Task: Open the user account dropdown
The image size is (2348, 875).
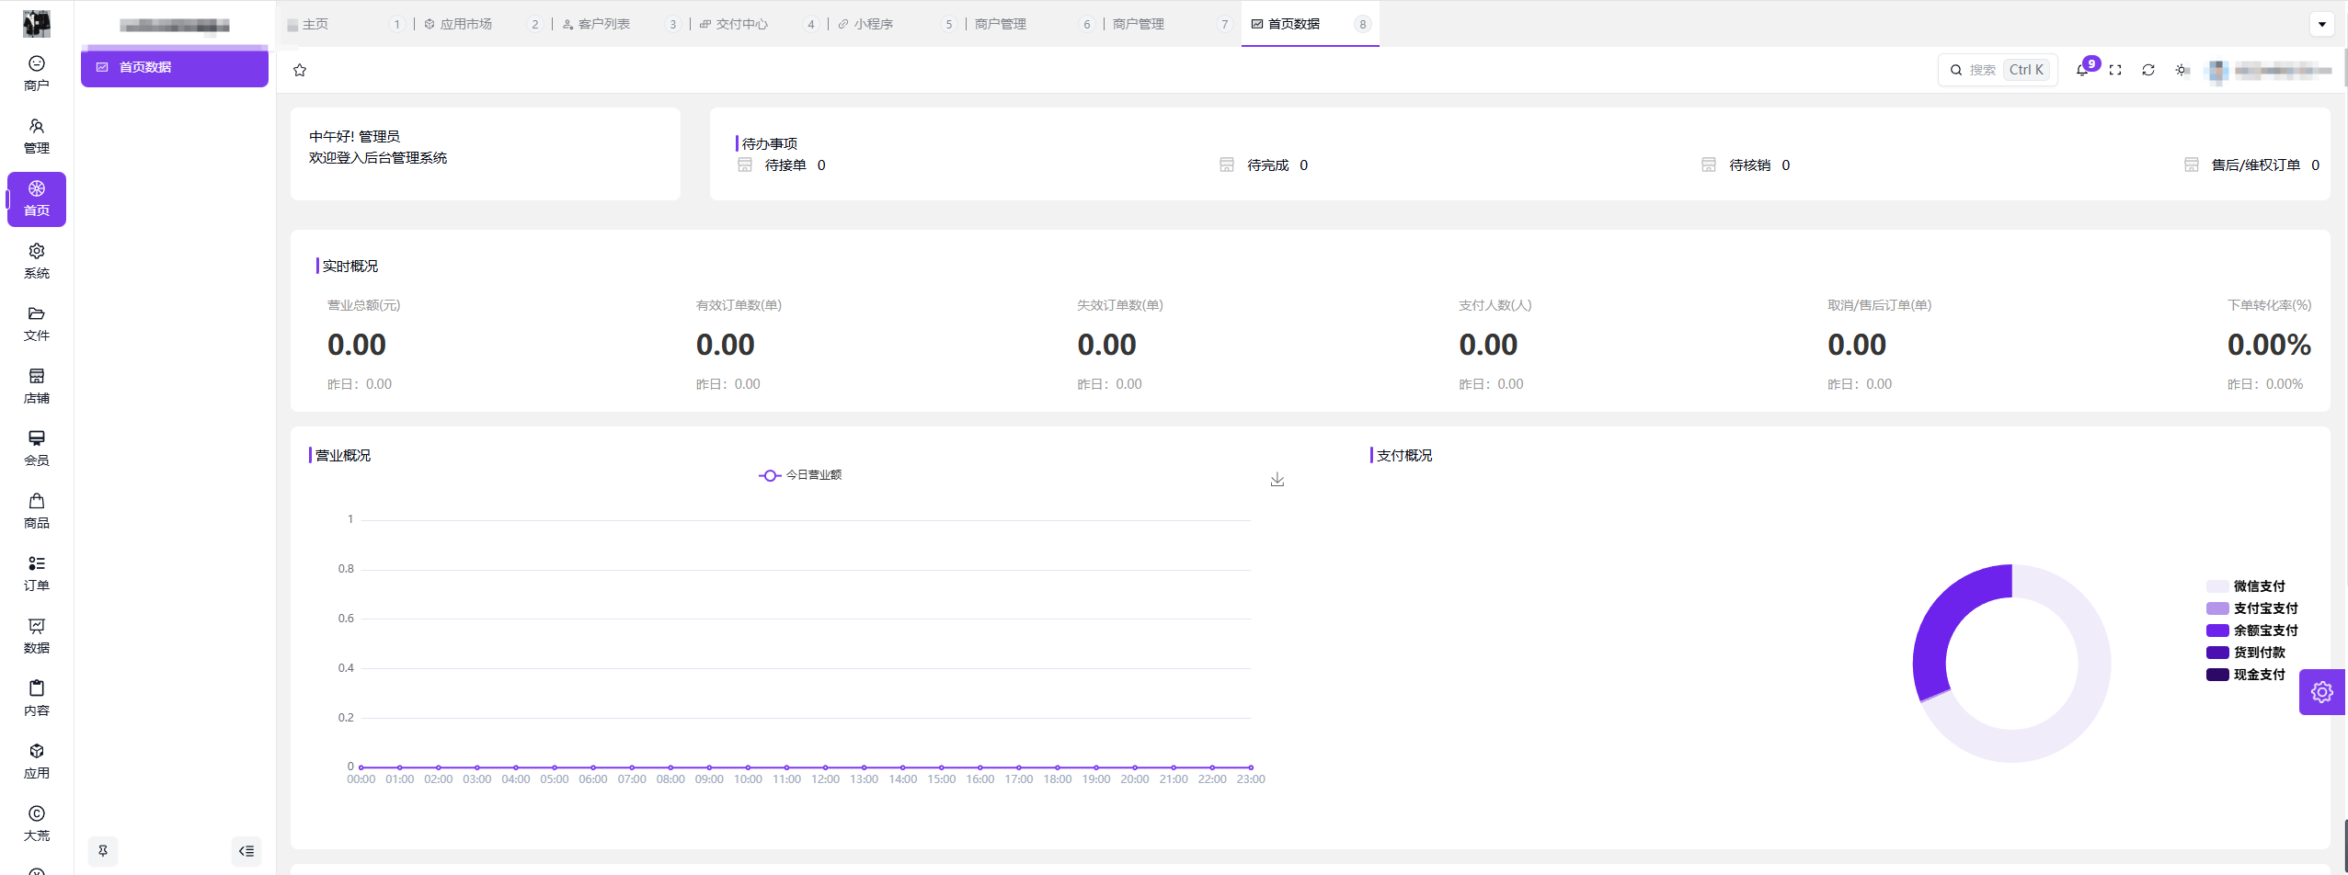Action: 2270,70
